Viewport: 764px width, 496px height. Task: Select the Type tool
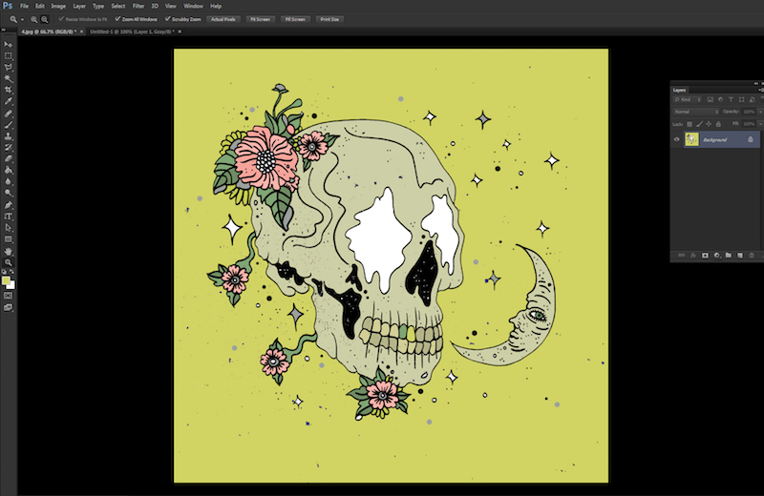(9, 217)
